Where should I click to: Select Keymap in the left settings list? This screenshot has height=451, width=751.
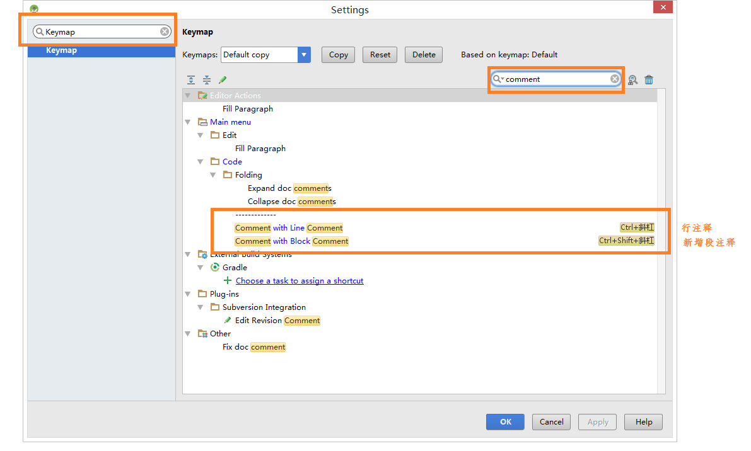pos(61,50)
